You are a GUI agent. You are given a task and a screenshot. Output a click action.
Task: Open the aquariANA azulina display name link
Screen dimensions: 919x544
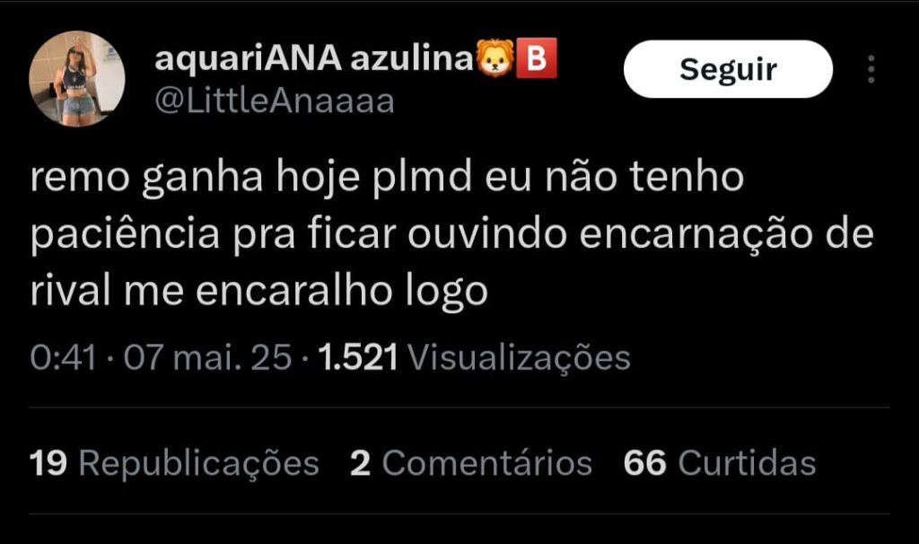[x=313, y=58]
